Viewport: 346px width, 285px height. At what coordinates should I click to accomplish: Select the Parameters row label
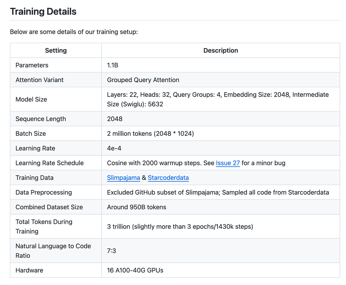(32, 65)
